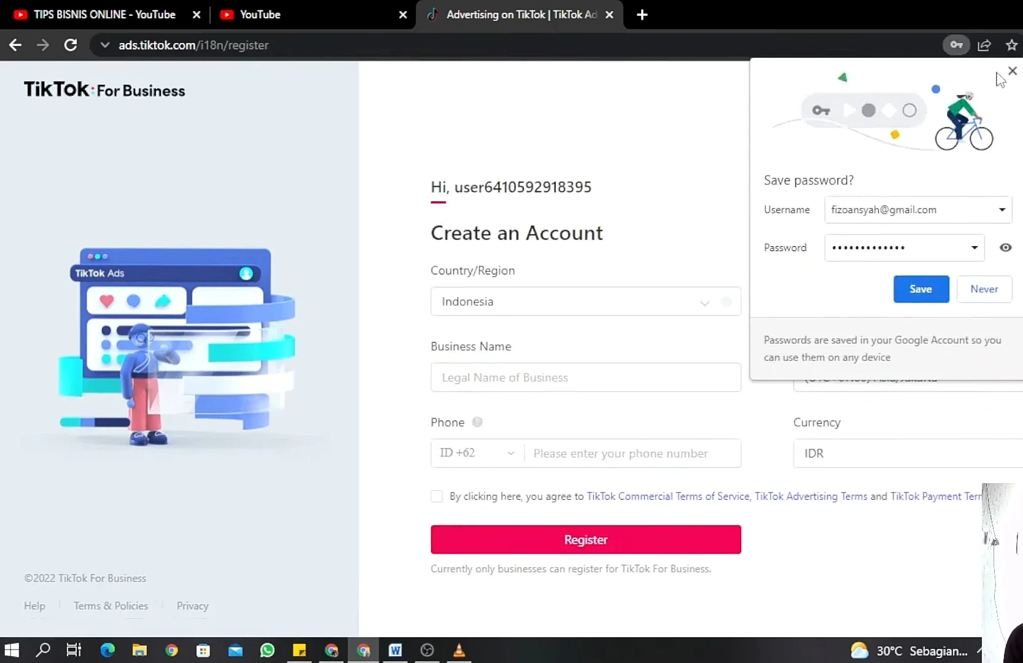Image resolution: width=1023 pixels, height=663 pixels.
Task: Open File Explorer from taskbar
Action: pos(139,650)
